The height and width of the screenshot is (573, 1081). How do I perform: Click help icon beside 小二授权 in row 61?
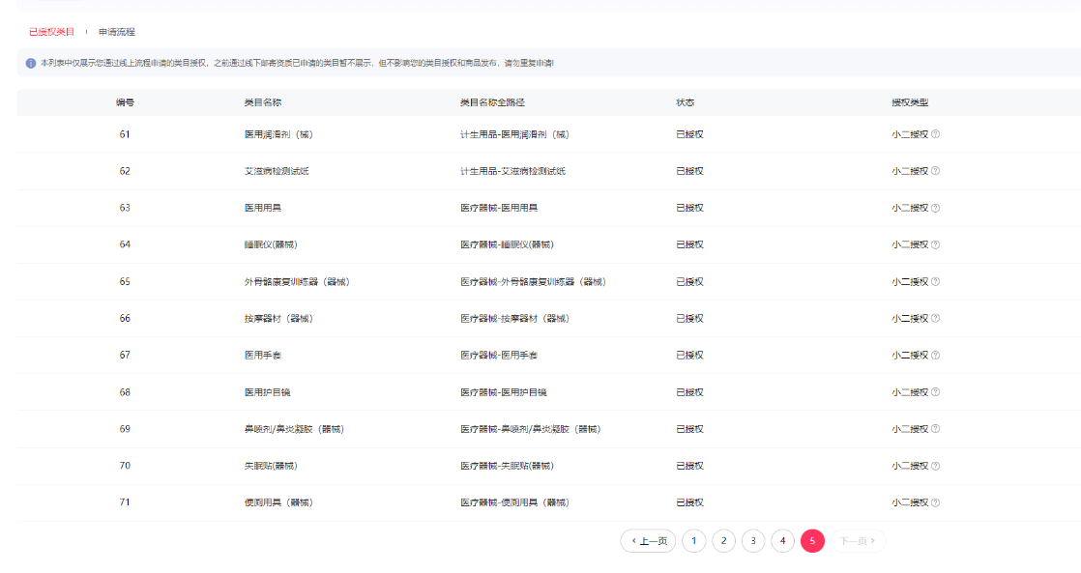point(935,134)
